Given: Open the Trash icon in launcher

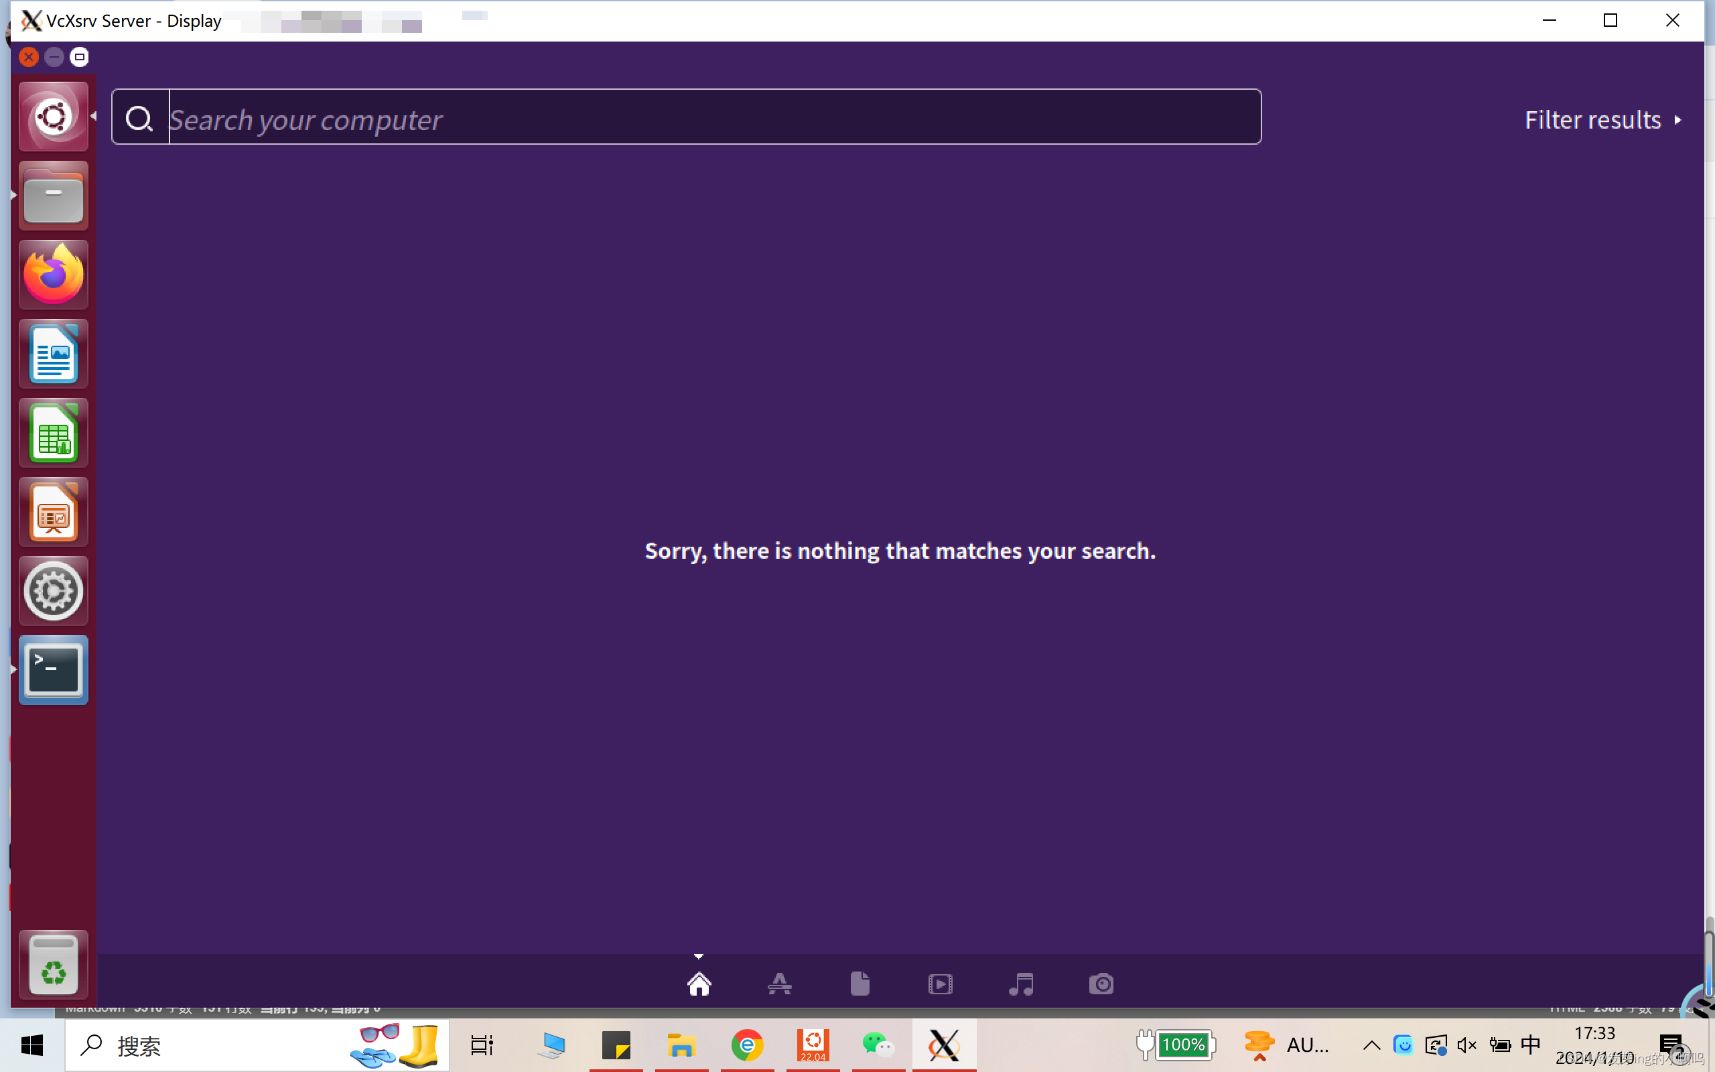Looking at the screenshot, I should (53, 965).
